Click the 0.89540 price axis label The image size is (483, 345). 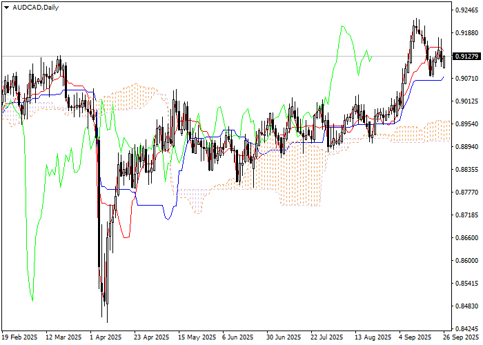click(466, 124)
